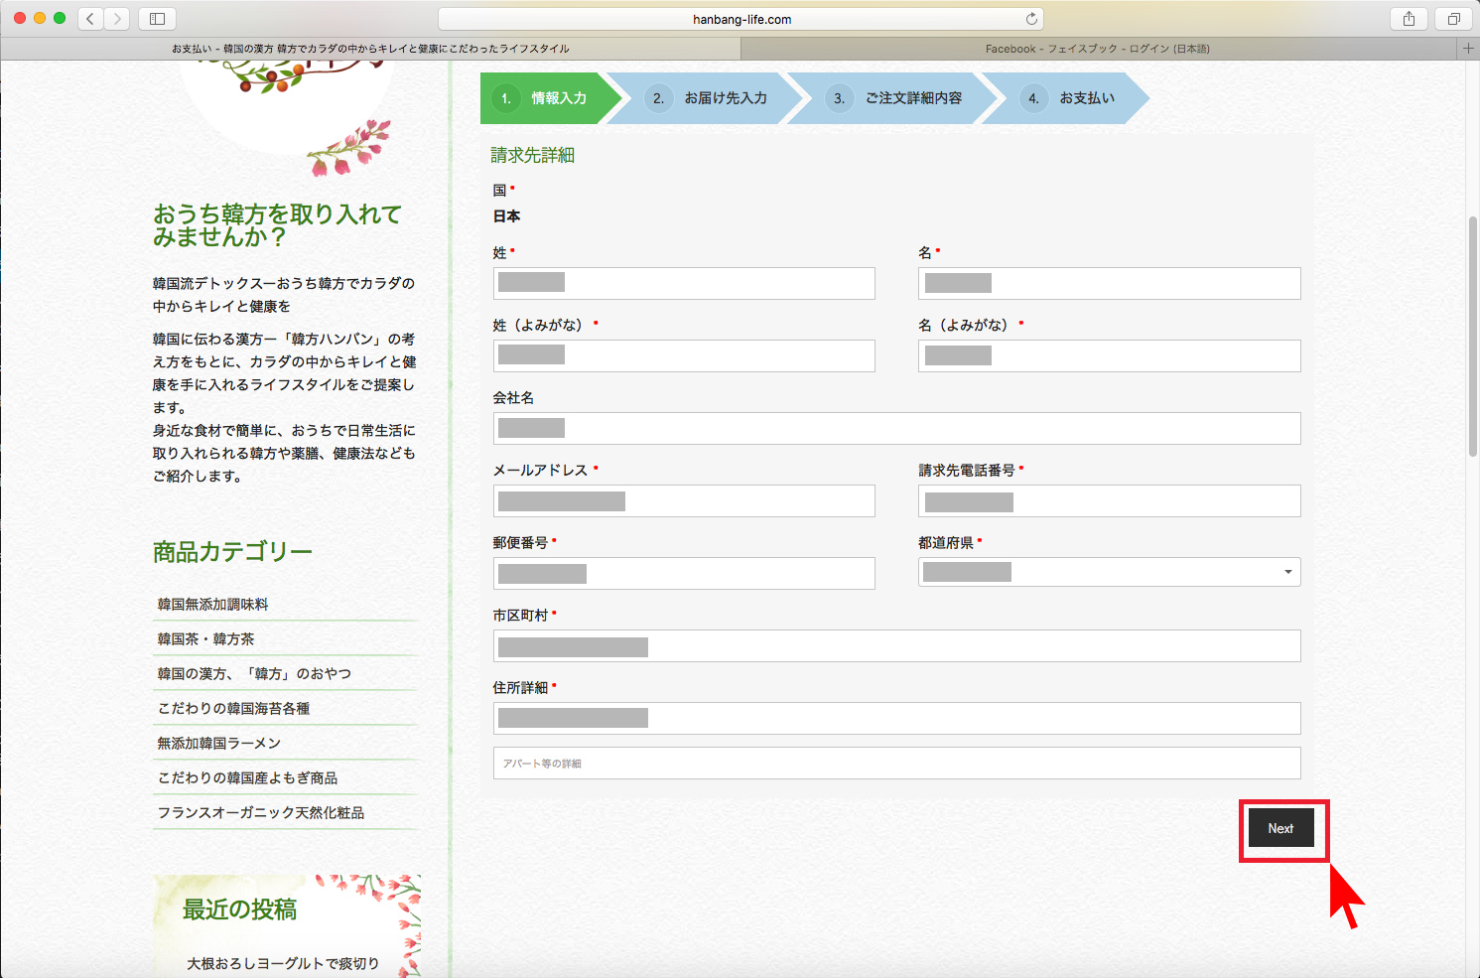Open the Safari share icon
This screenshot has height=978, width=1480.
tap(1409, 19)
